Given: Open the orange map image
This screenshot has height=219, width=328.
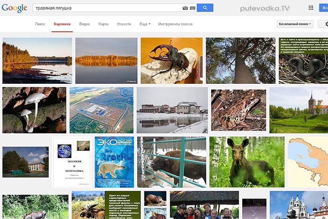Looking at the screenshot, I should [x=308, y=162].
